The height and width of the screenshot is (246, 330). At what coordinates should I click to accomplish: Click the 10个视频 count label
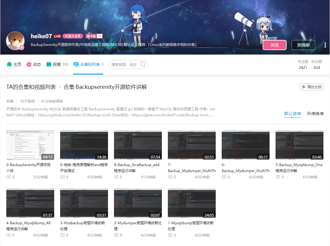click(x=27, y=101)
